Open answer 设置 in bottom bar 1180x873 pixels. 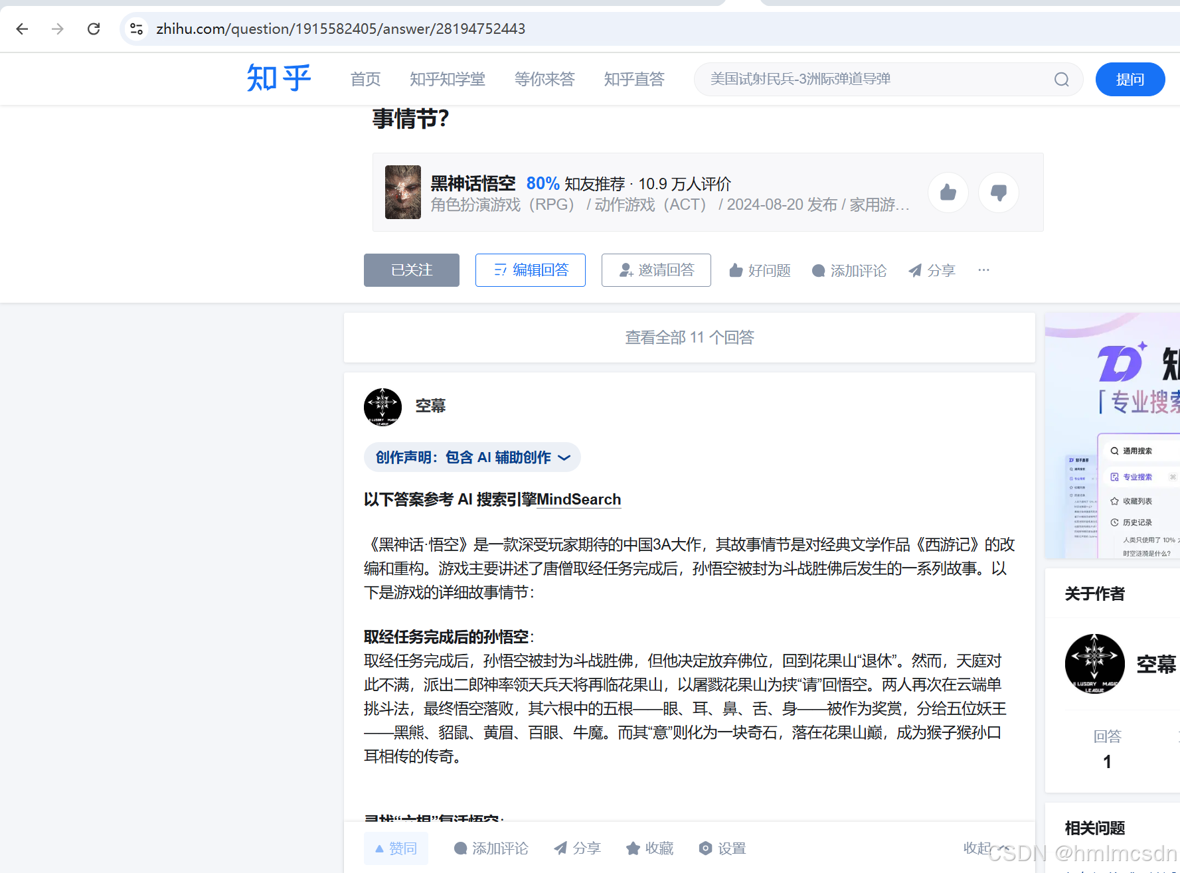tap(722, 848)
